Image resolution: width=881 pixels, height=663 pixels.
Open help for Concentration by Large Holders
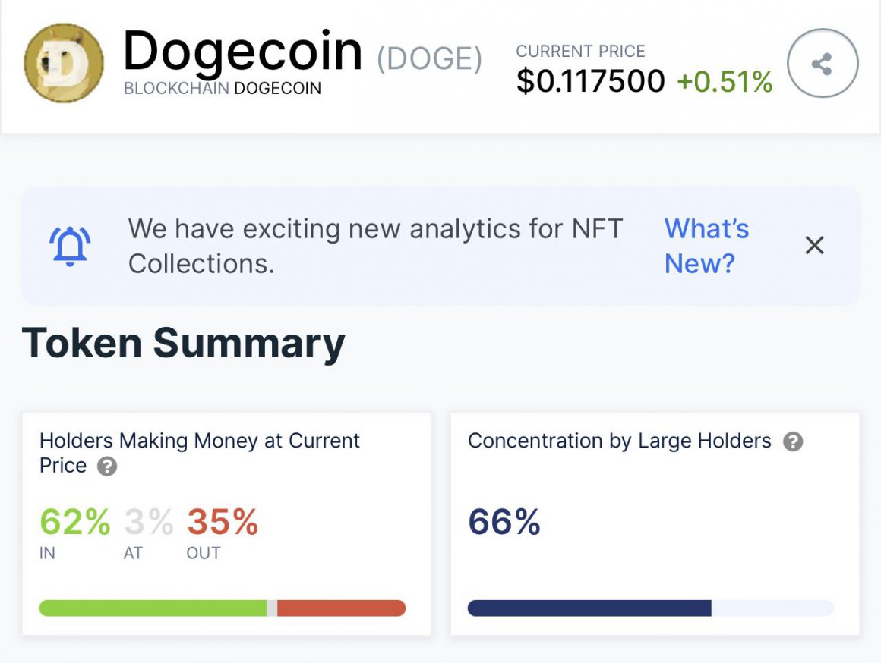[x=792, y=441]
